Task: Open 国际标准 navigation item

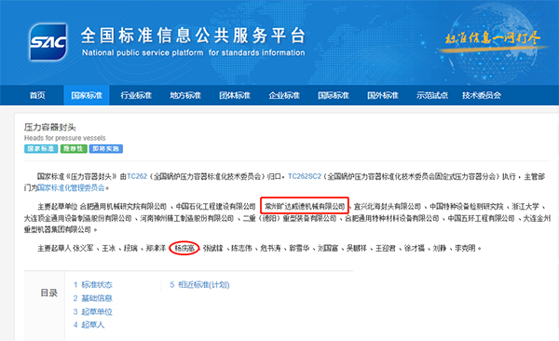Action: 334,95
